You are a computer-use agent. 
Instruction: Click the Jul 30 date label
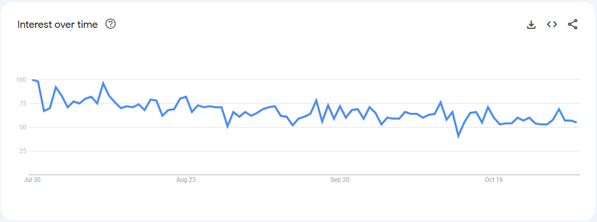[x=32, y=180]
